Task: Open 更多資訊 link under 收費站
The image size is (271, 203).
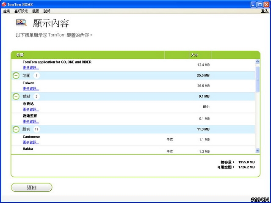Action: coord(31,109)
